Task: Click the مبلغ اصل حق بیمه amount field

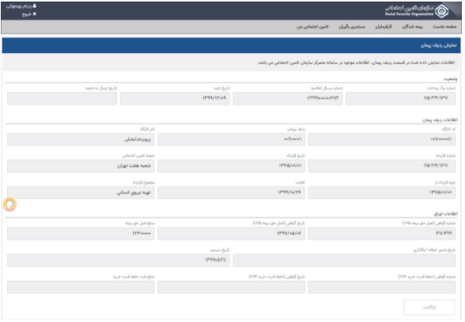Action: click(x=81, y=234)
